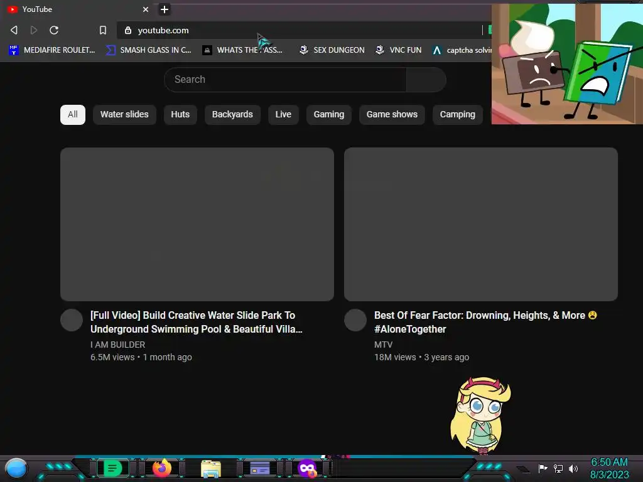Viewport: 643px width, 482px height.
Task: Reload the YouTube page
Action: 54,30
